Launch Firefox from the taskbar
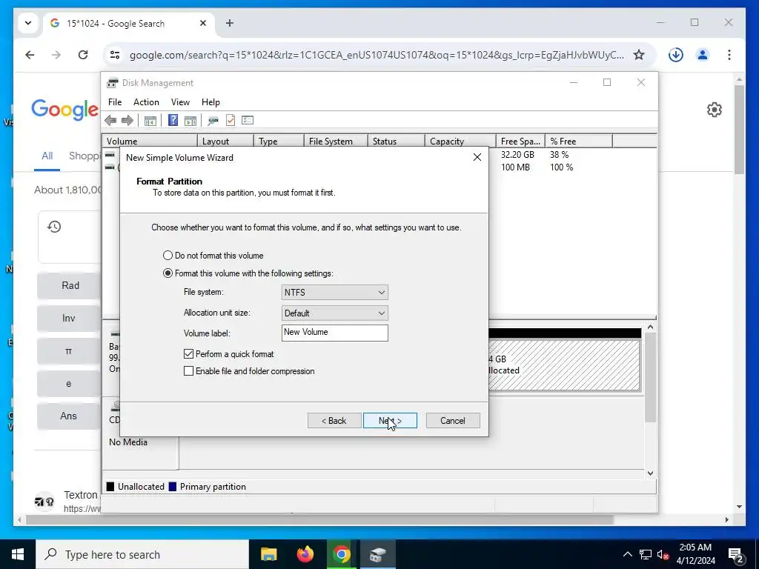This screenshot has width=759, height=569. coord(305,554)
